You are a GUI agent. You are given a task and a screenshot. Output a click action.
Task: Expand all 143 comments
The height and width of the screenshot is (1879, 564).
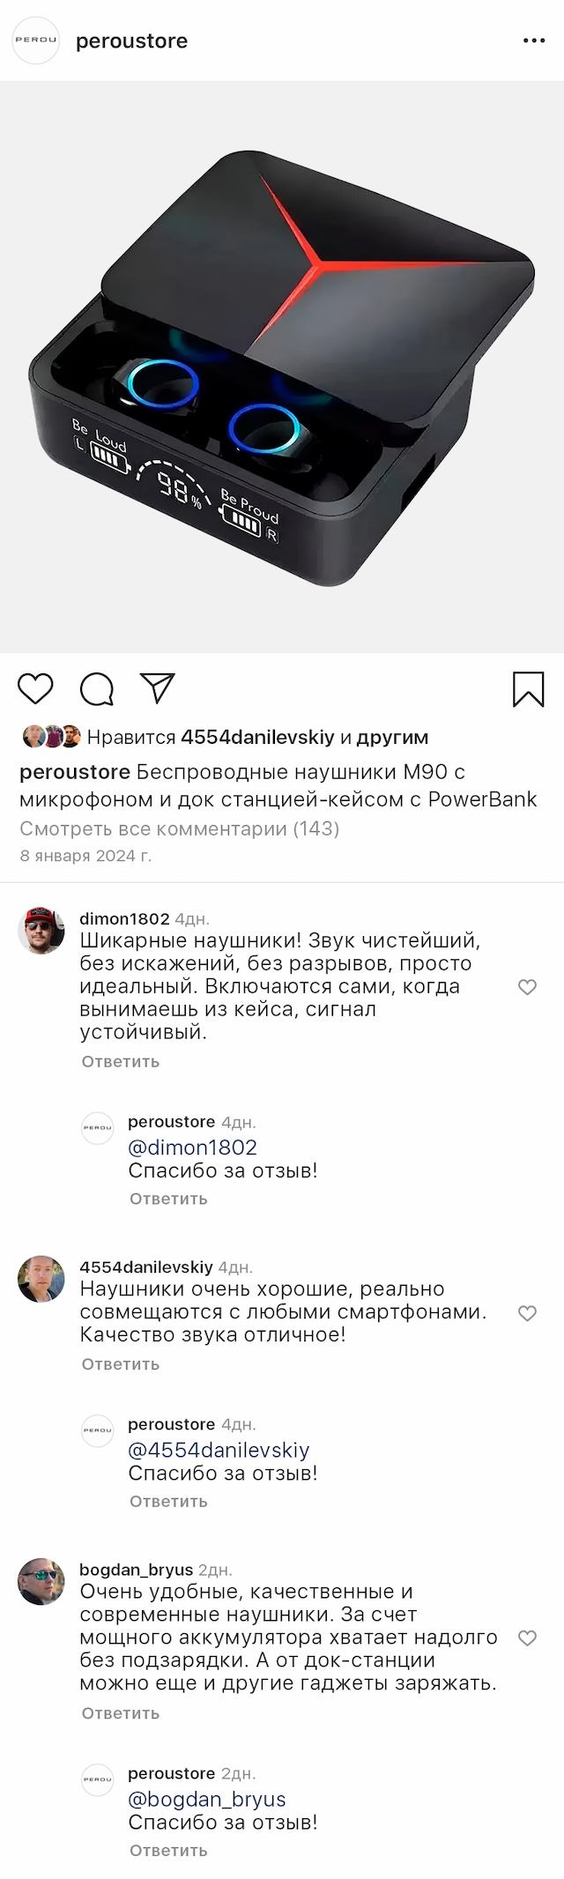[x=179, y=828]
